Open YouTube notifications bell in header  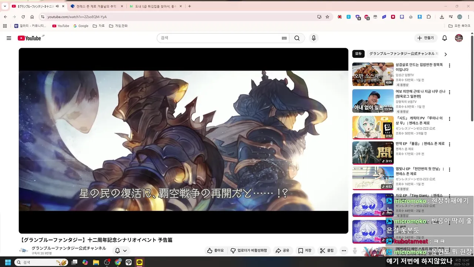tap(445, 38)
